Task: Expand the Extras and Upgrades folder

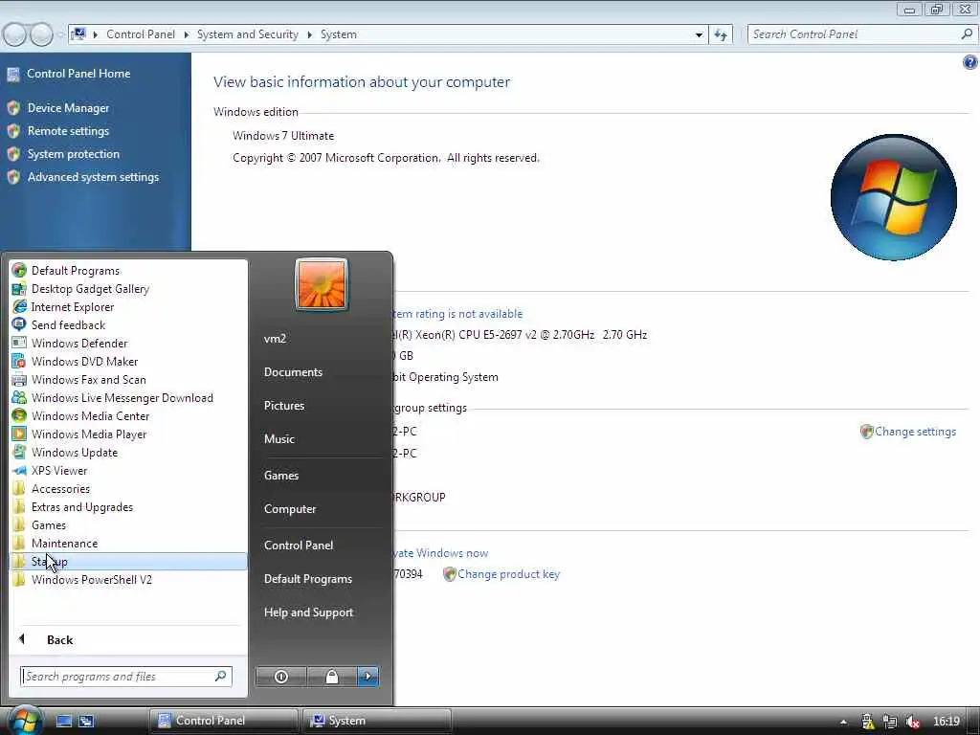Action: point(82,506)
